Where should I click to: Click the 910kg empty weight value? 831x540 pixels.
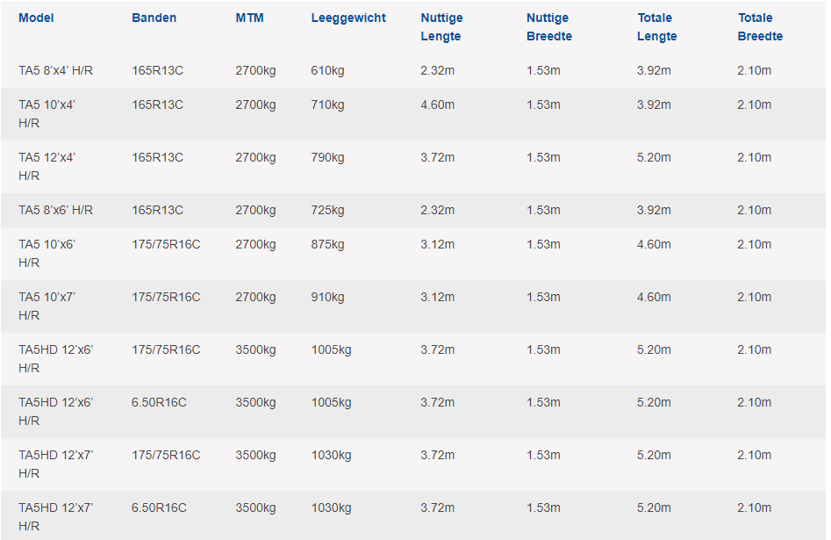pyautogui.click(x=327, y=297)
